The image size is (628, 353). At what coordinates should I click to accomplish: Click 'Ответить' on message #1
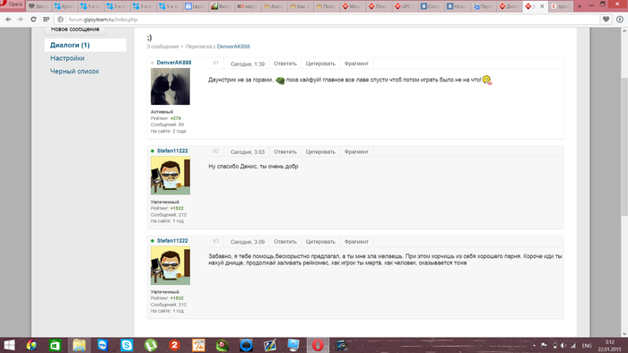click(x=285, y=64)
